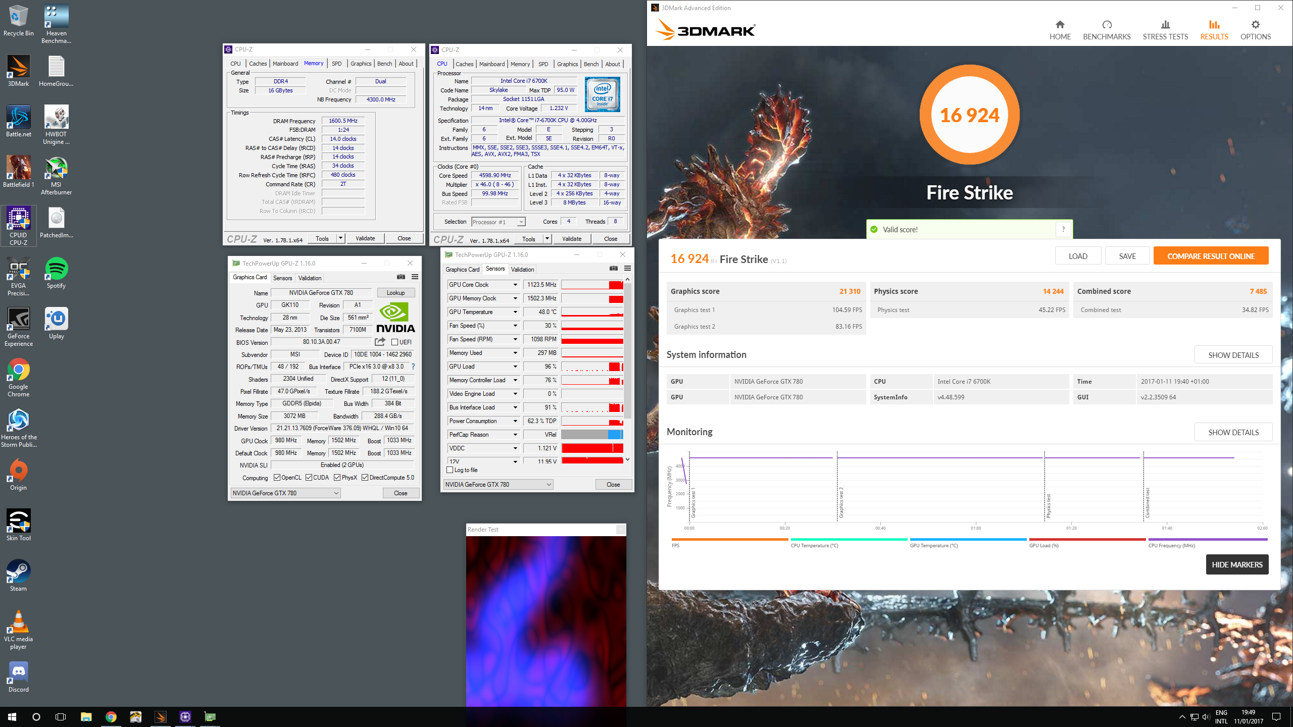This screenshot has width=1293, height=727.
Task: Open the Steam desktop icon
Action: 19,576
